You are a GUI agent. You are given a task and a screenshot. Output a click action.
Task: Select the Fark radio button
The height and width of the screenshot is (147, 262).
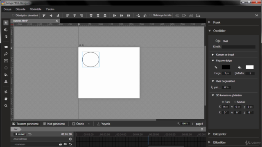(223, 102)
